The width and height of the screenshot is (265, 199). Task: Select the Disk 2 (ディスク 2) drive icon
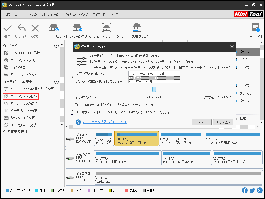coord(70,158)
